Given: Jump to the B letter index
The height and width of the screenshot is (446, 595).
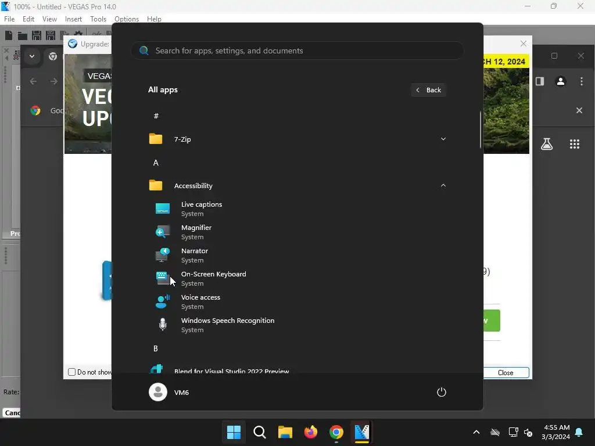Looking at the screenshot, I should [x=156, y=348].
